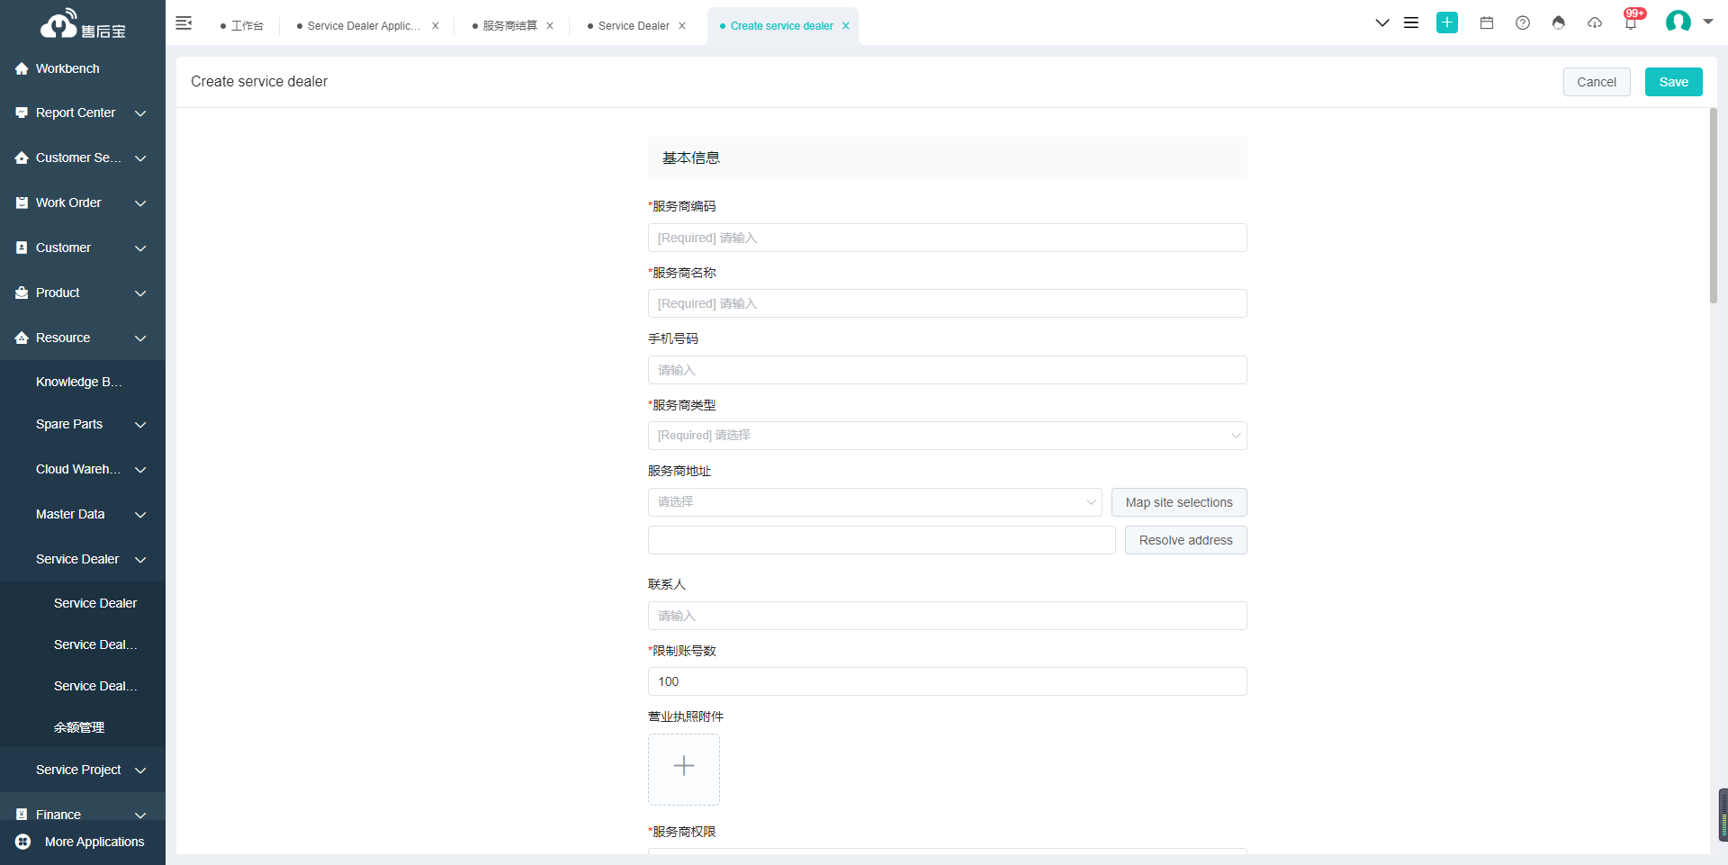1728x865 pixels.
Task: Open the tab list chevron in the top bar
Action: (1382, 23)
